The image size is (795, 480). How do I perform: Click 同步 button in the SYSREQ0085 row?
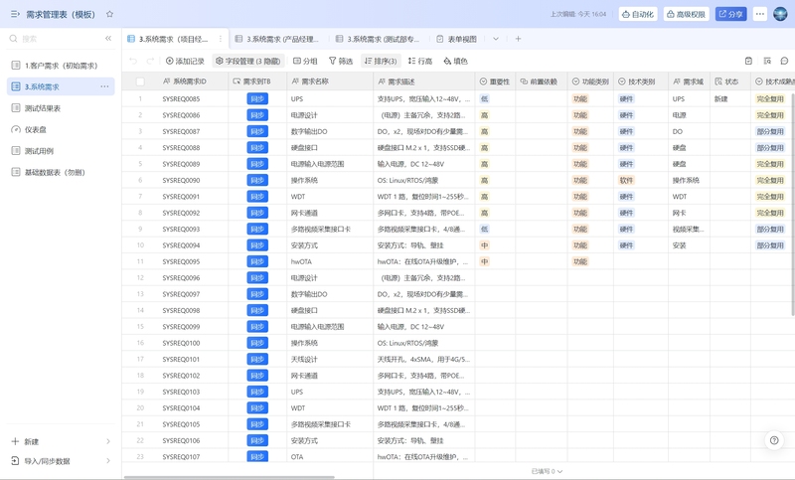point(257,98)
